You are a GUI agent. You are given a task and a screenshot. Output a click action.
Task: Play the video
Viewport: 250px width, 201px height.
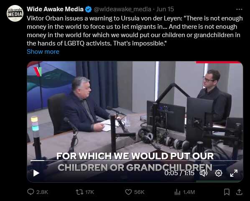click(x=36, y=173)
